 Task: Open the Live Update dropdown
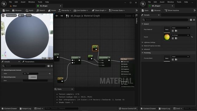(x=81, y=10)
